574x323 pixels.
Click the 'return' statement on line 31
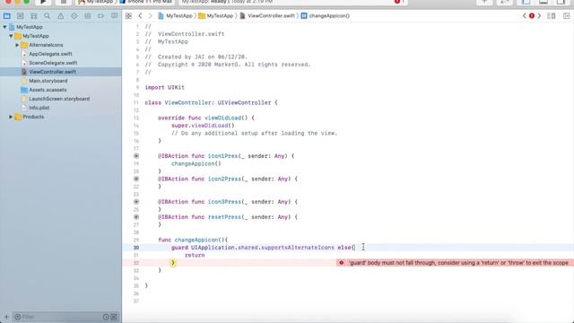(195, 255)
